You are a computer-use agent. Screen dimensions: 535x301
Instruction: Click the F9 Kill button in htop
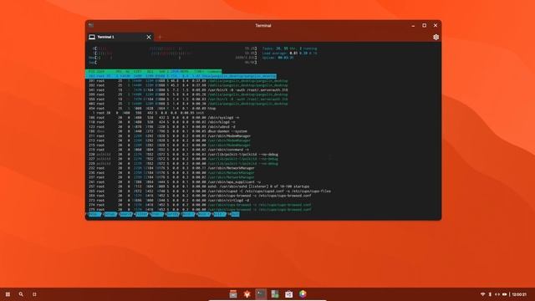pos(219,214)
